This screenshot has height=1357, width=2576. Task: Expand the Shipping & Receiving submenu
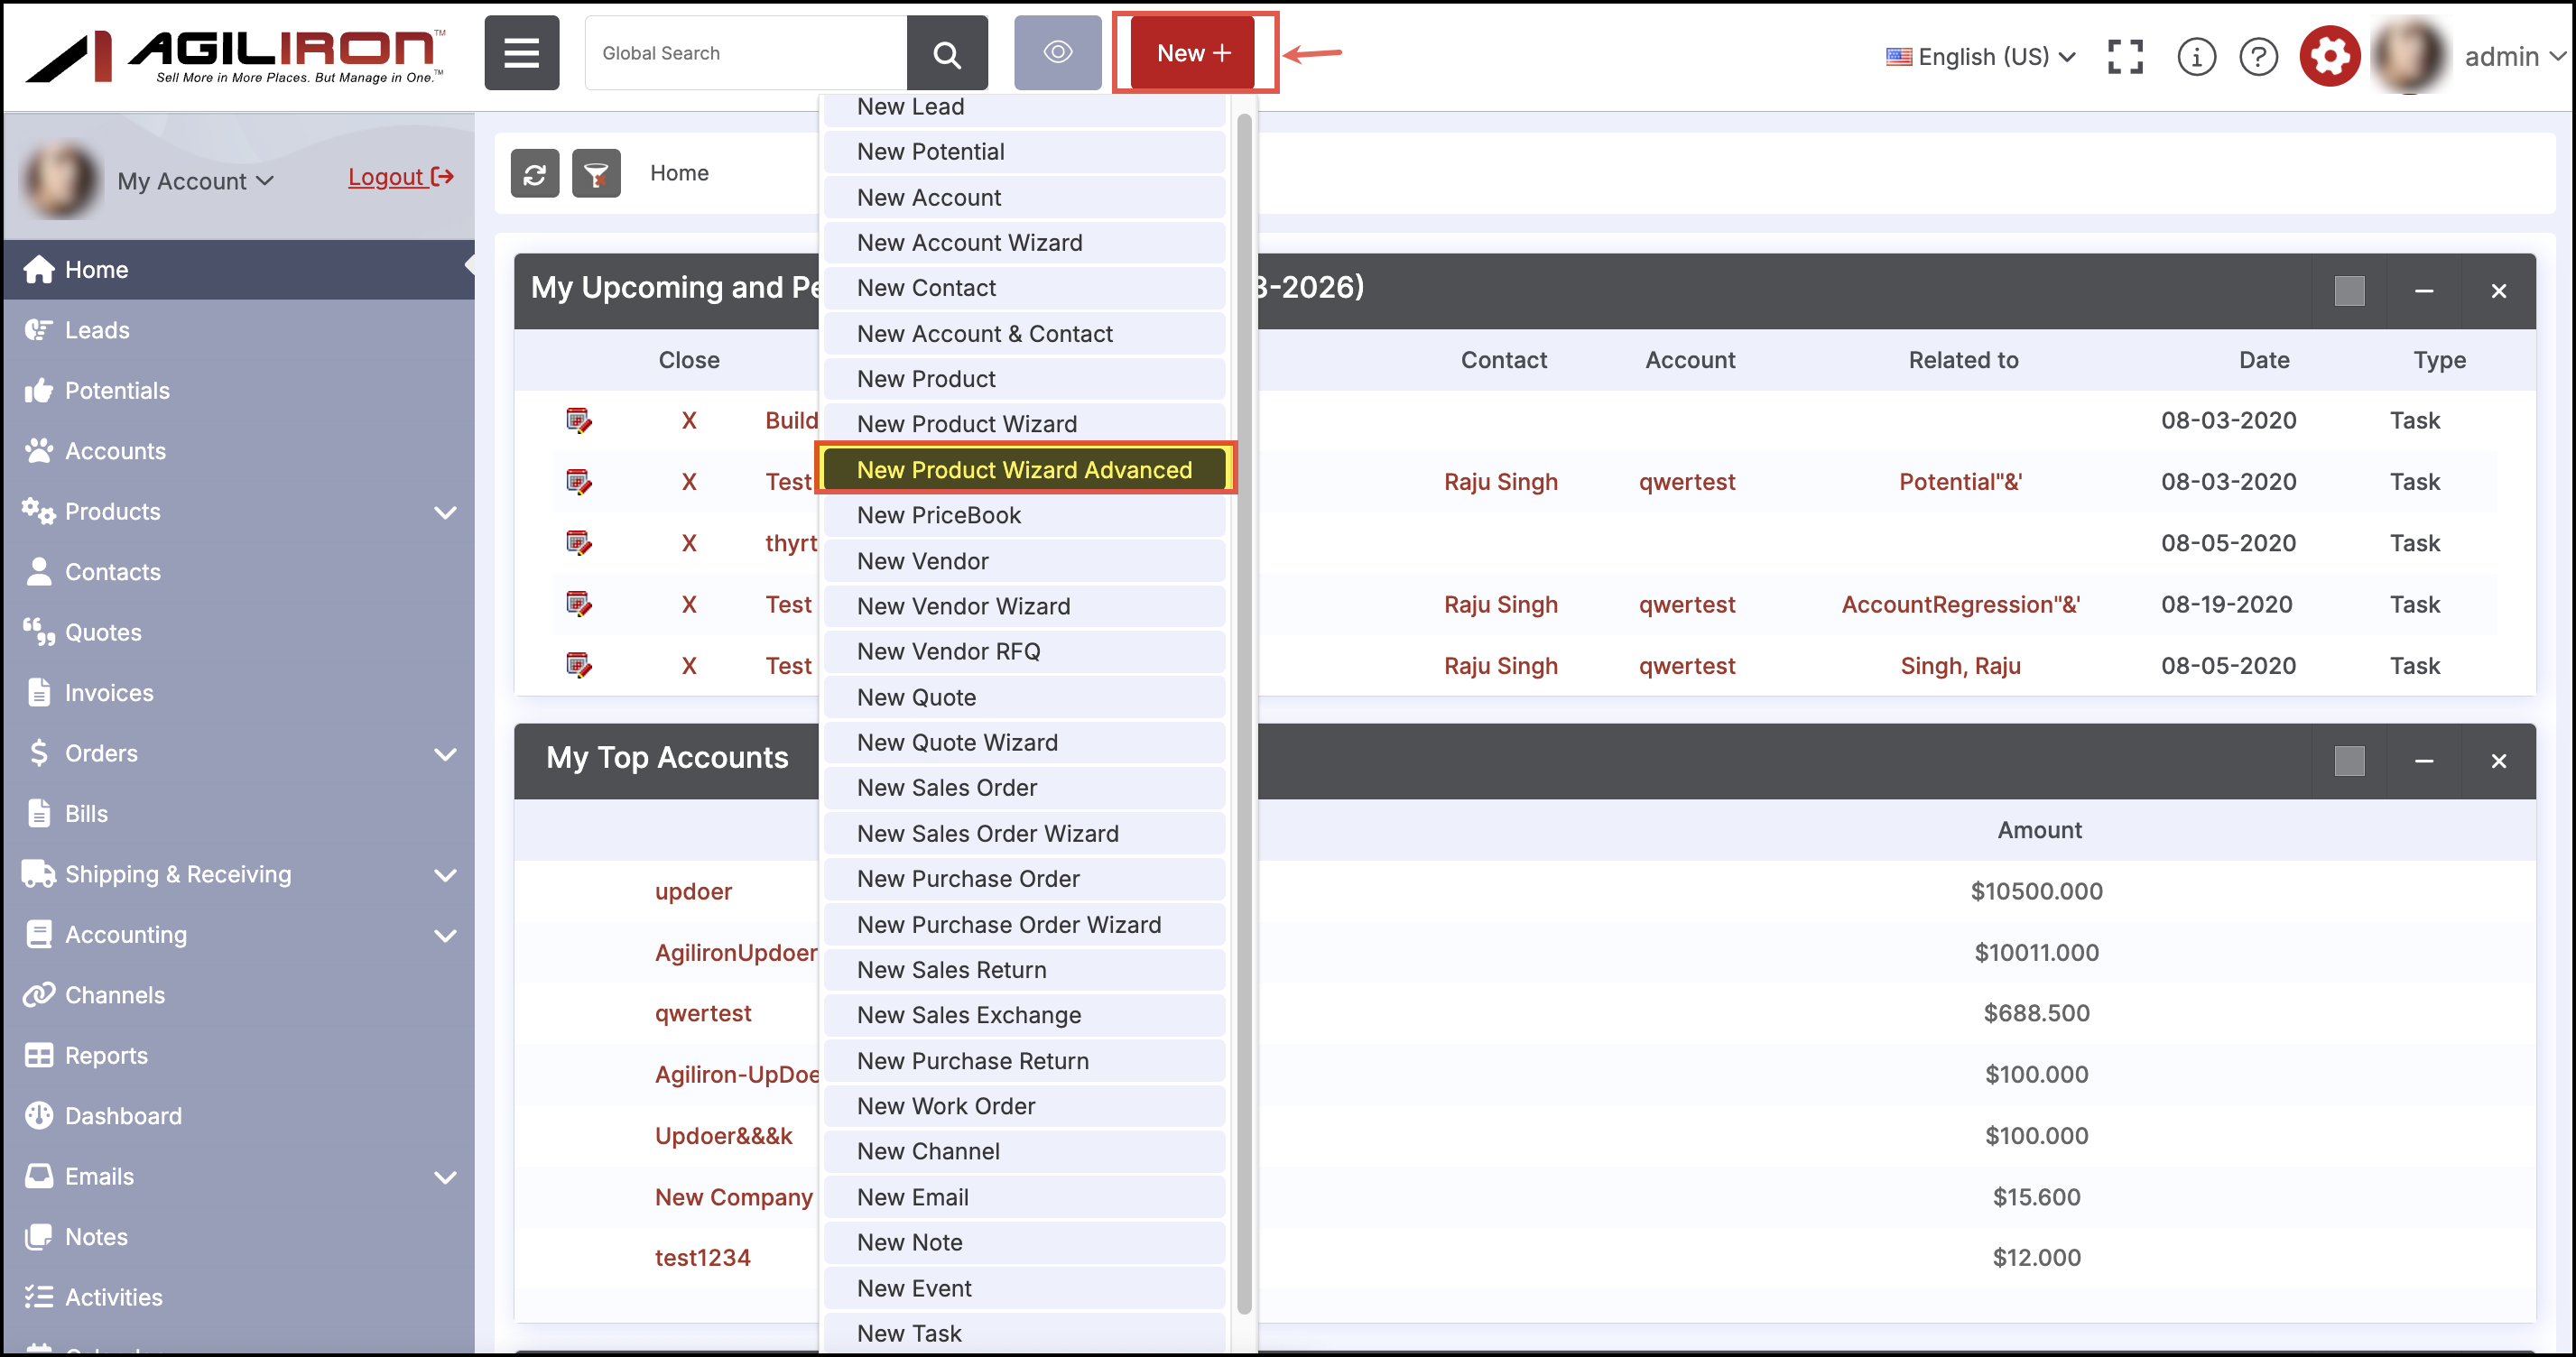click(x=445, y=875)
